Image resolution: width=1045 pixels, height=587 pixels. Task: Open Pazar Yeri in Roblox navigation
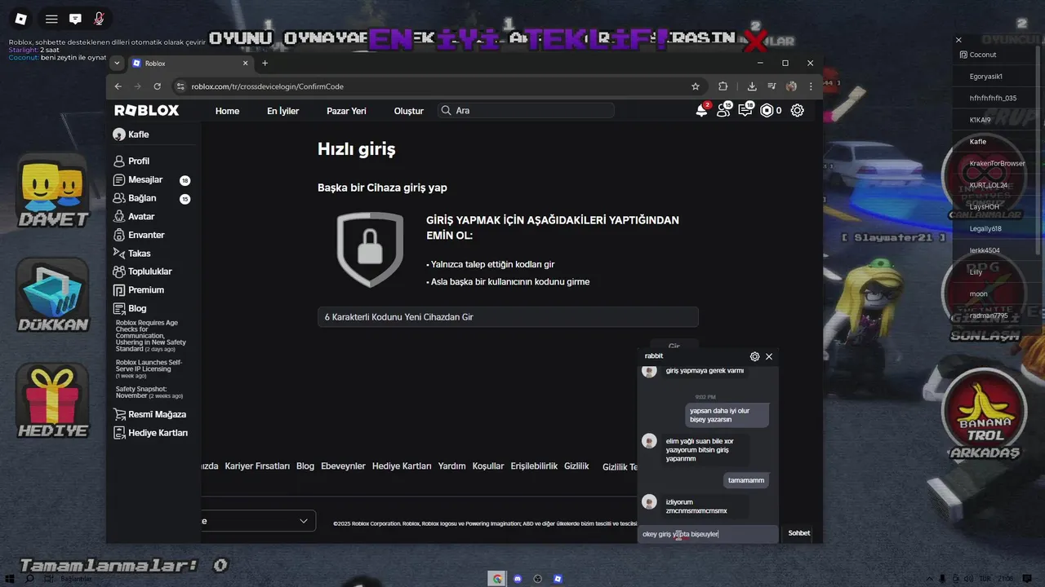tap(346, 111)
